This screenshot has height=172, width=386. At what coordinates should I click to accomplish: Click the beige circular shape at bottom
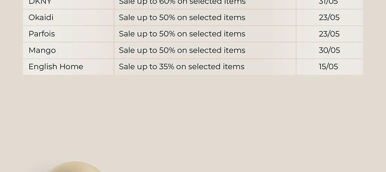pyautogui.click(x=74, y=167)
